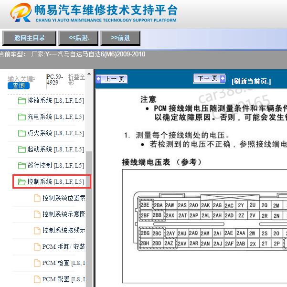Expand the 起动系统 folder icon
Image resolution: width=287 pixels, height=287 pixels.
pos(22,149)
